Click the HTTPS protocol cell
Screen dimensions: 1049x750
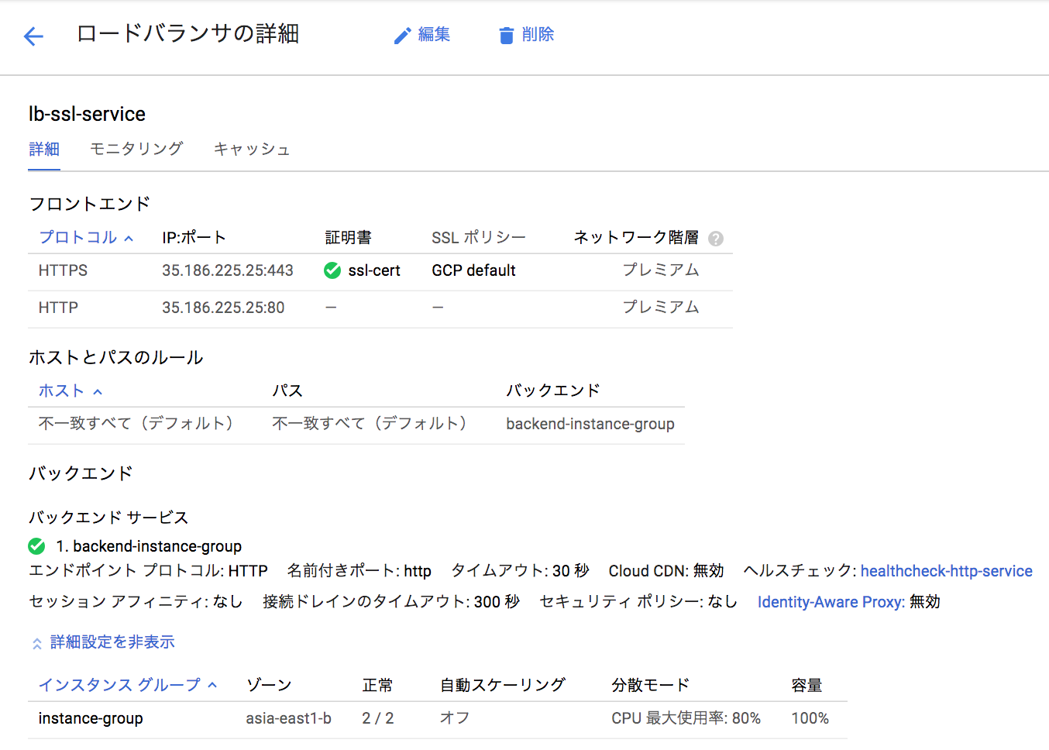63,270
